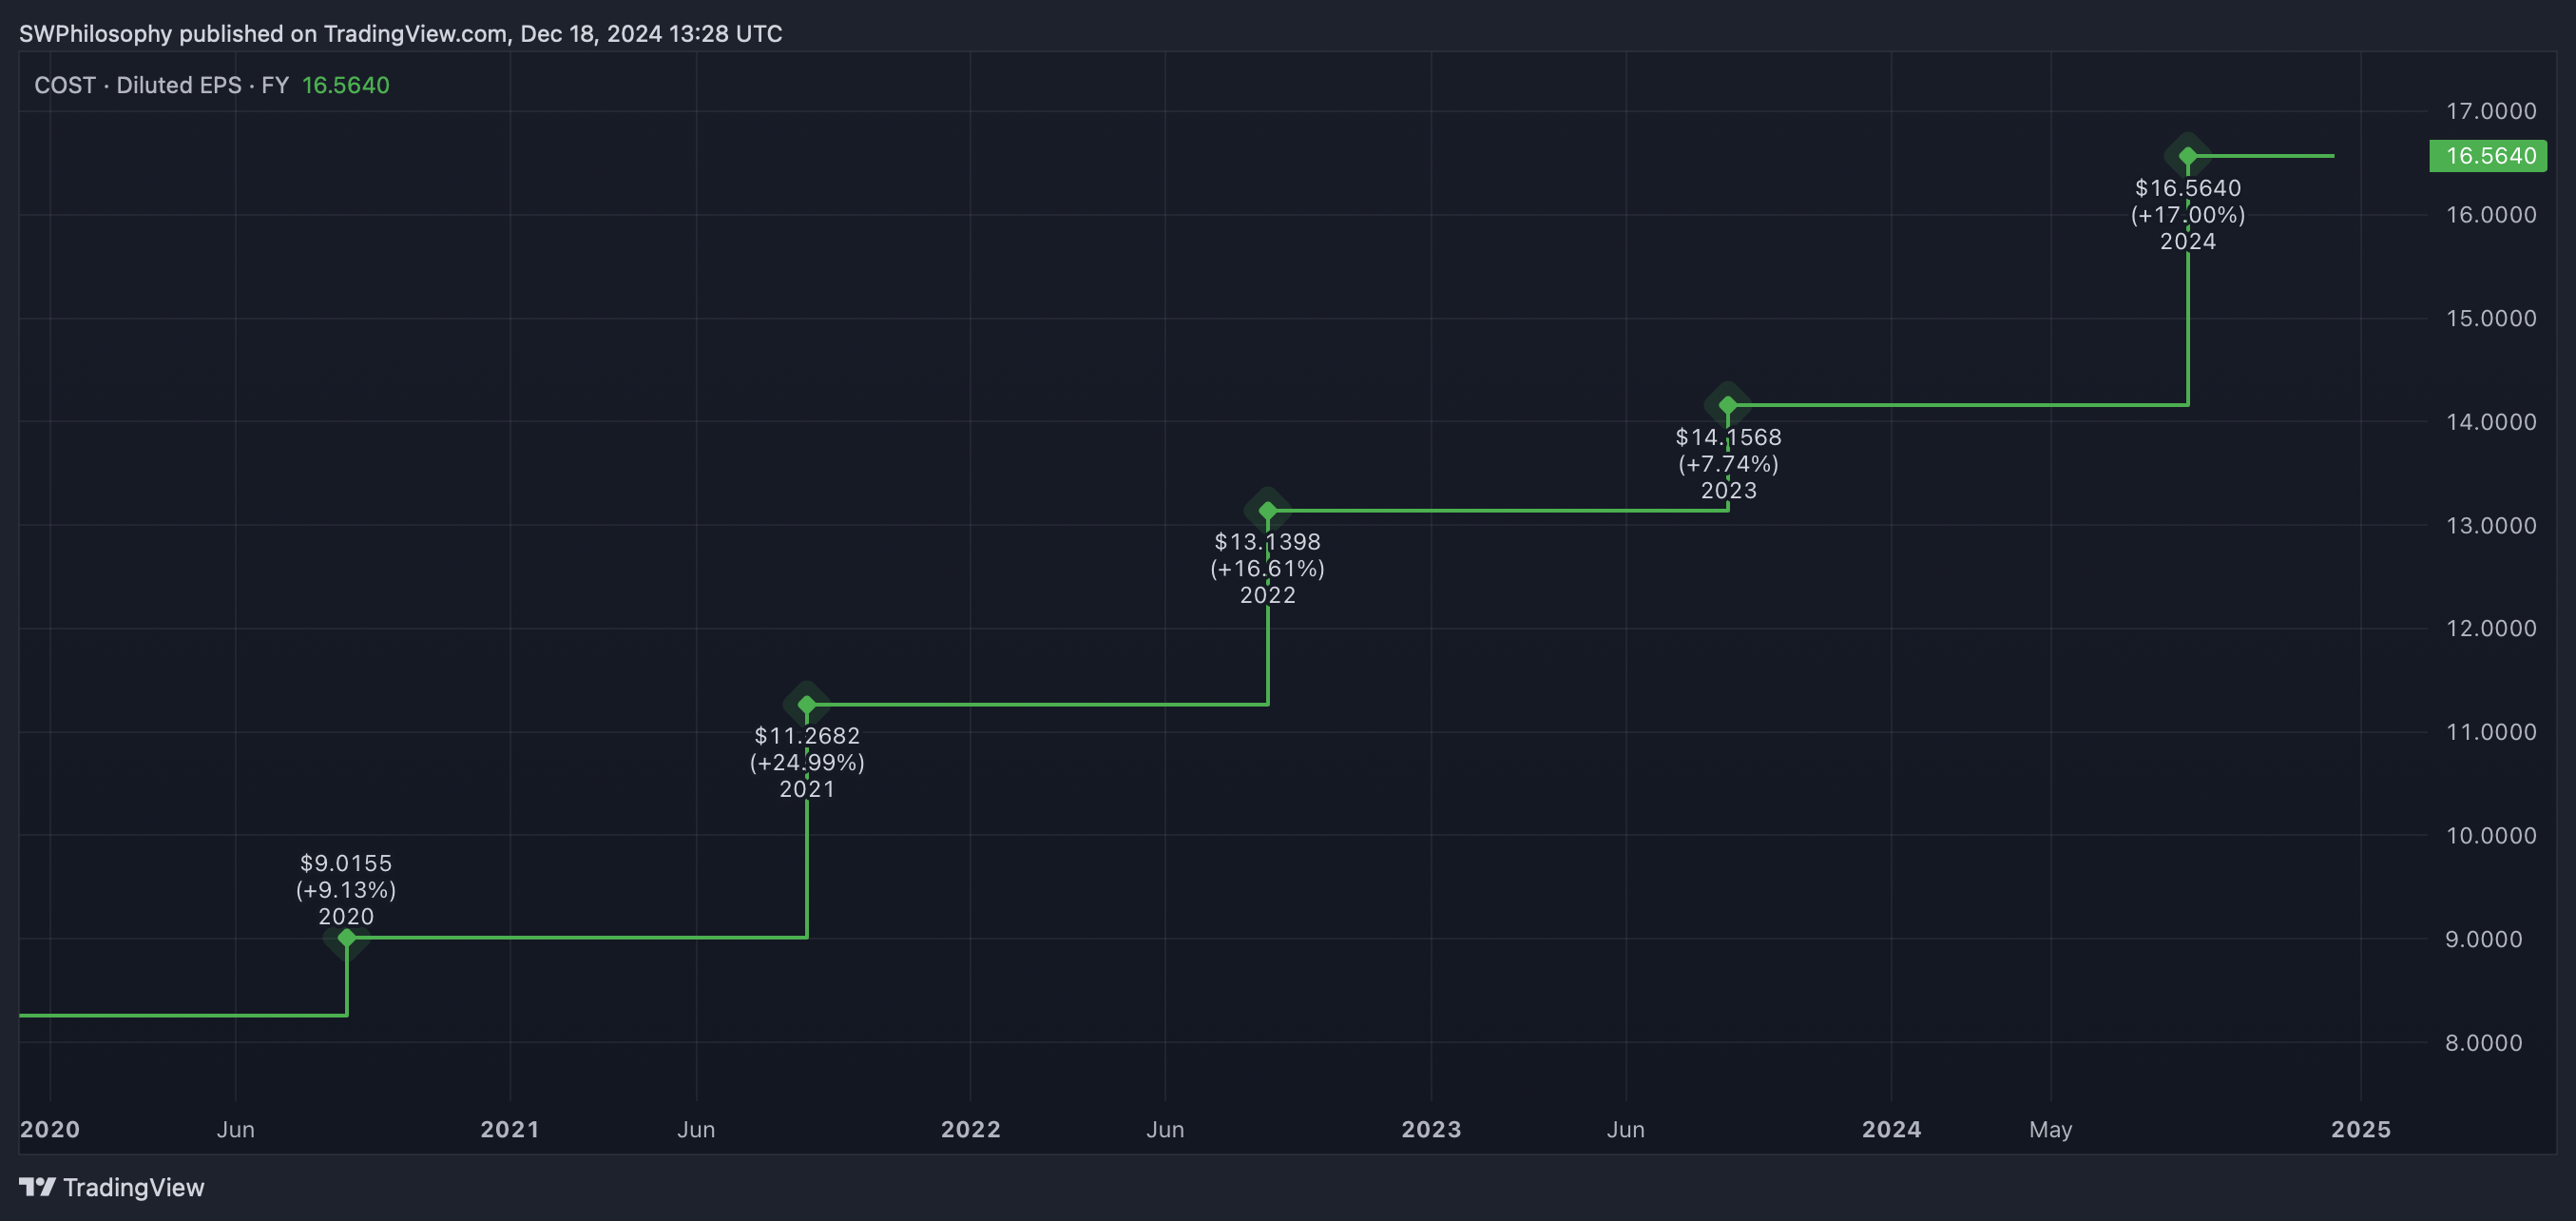Click the 2023 diamond data marker
Screen dimensions: 2576x1221
point(1728,405)
